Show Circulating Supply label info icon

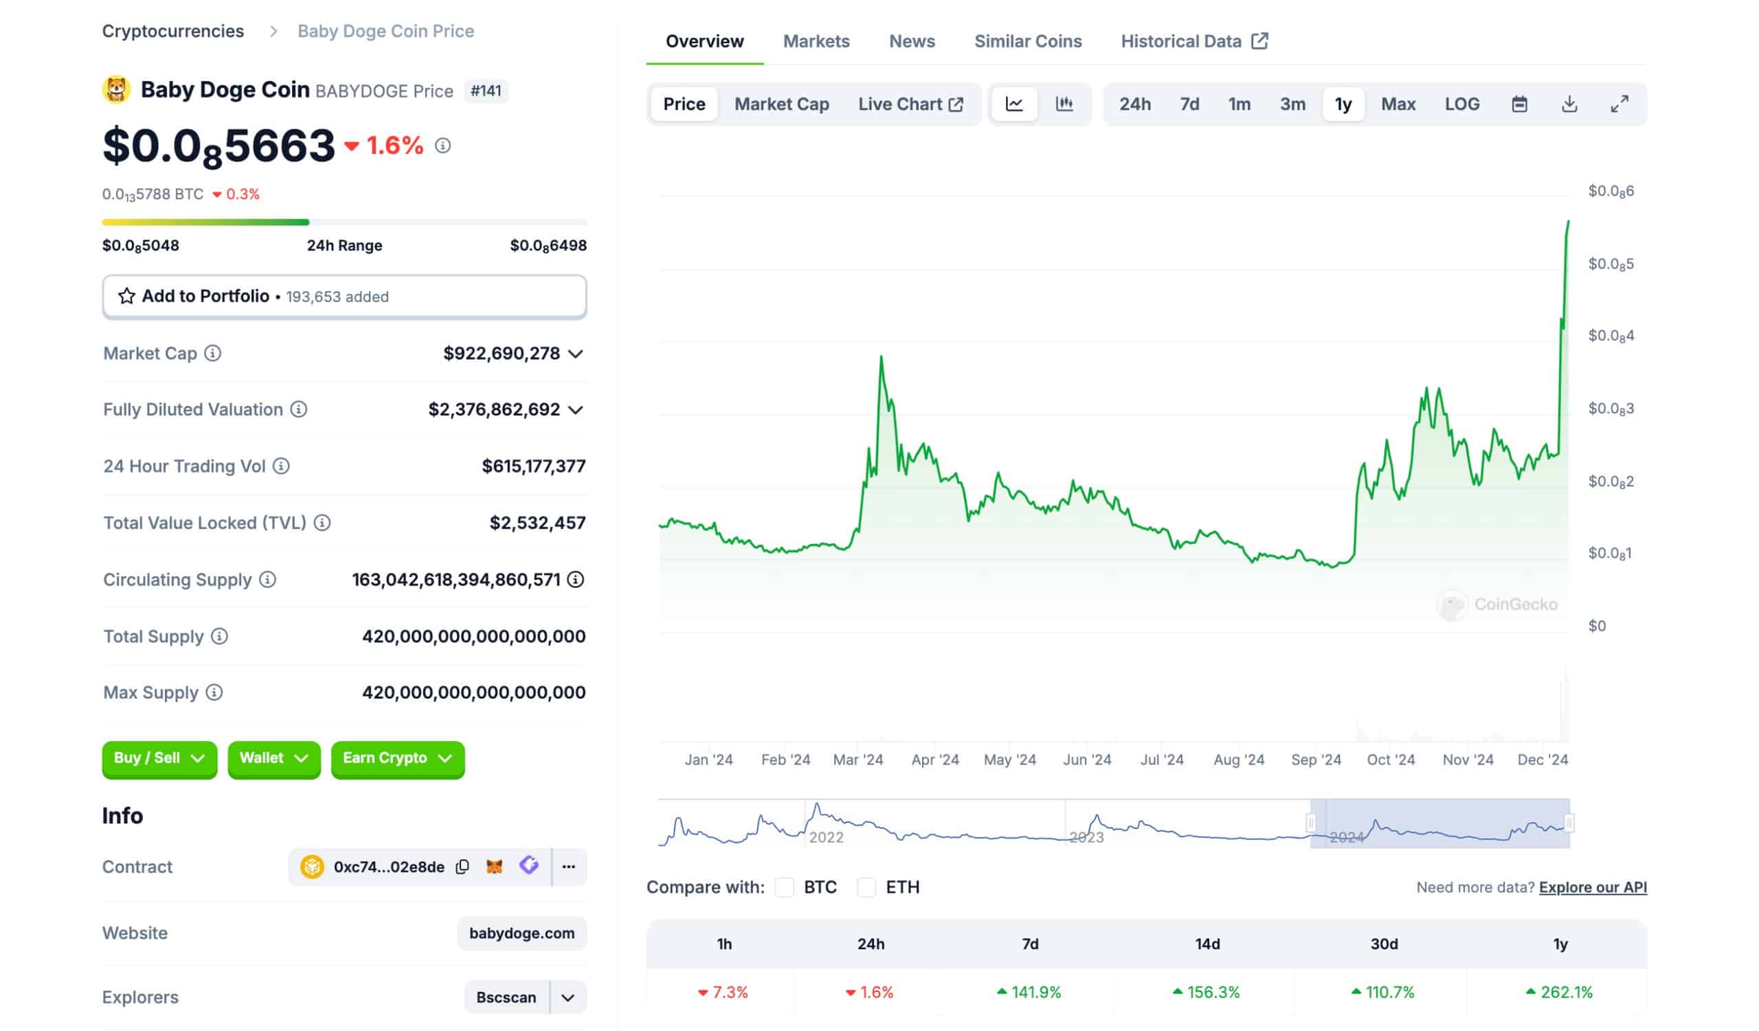click(267, 579)
